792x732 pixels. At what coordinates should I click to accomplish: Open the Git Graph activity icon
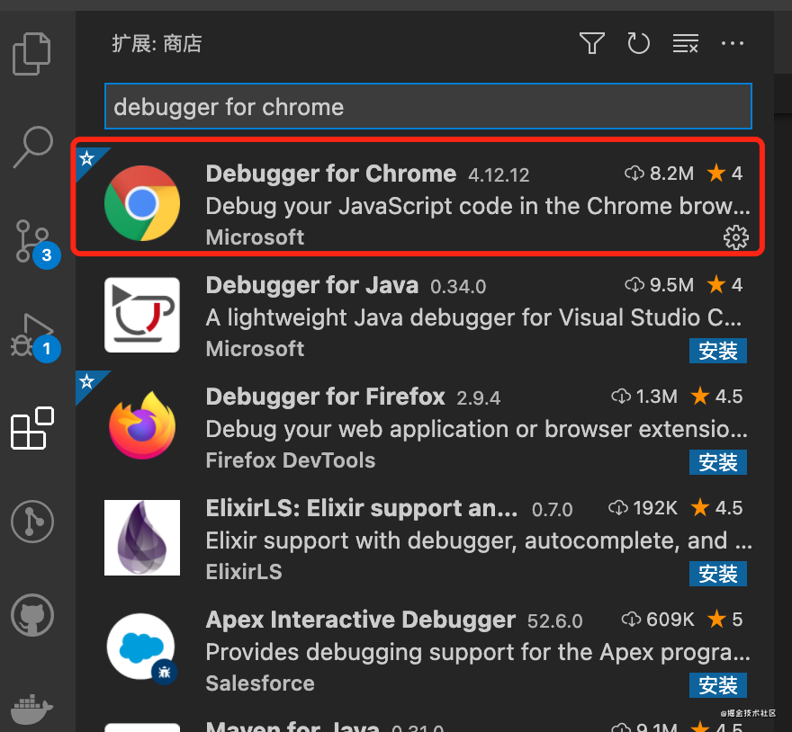(32, 522)
